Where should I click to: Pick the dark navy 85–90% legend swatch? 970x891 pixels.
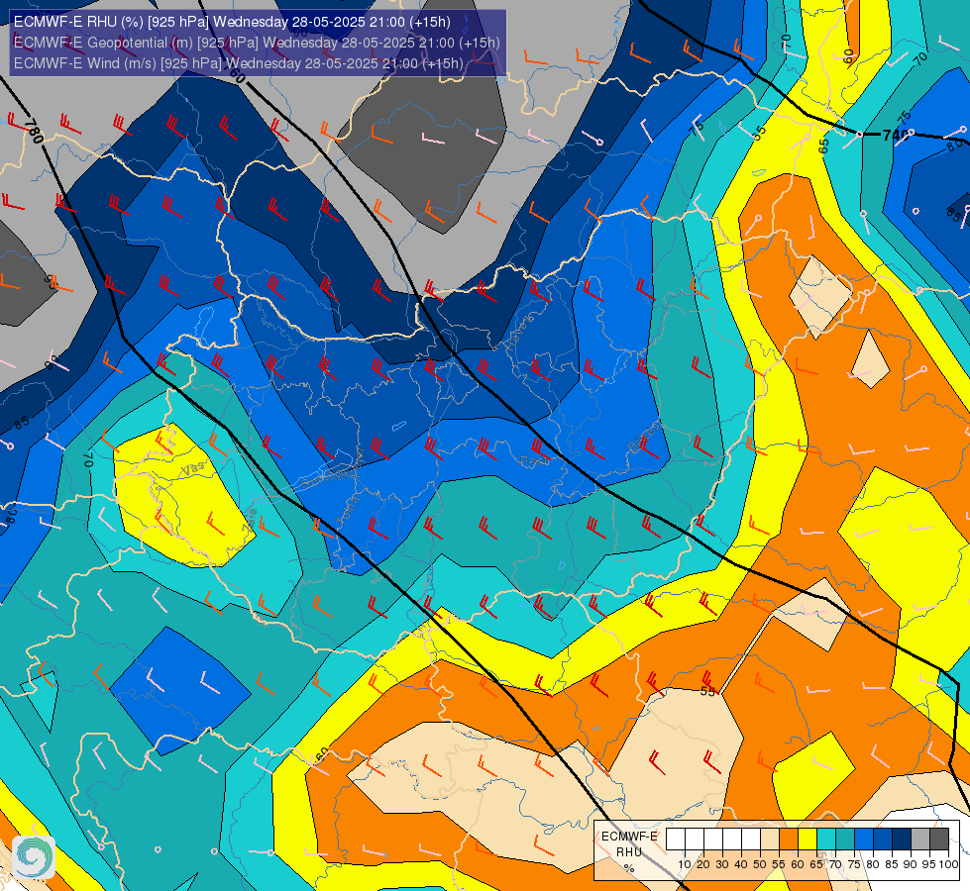902,840
